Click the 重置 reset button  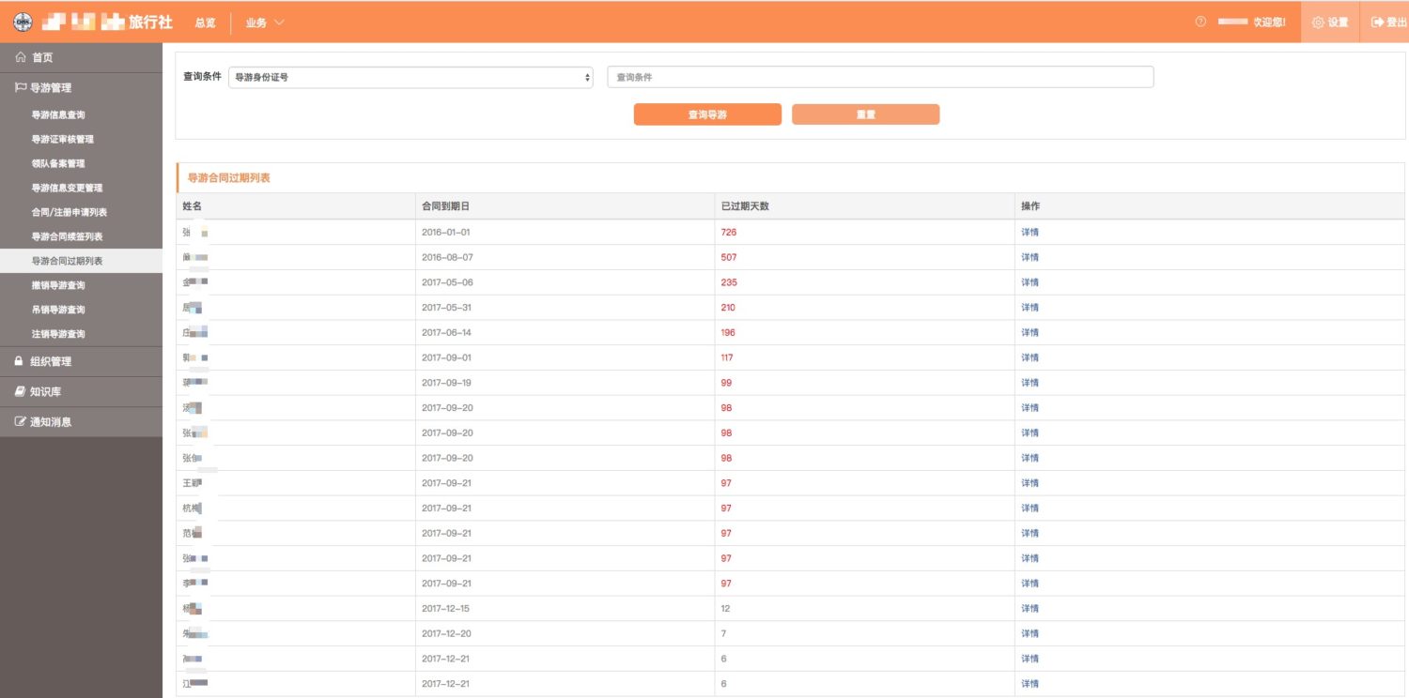(x=865, y=114)
